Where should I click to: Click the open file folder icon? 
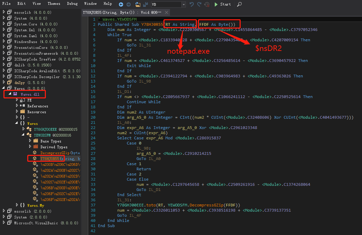coord(138,4)
